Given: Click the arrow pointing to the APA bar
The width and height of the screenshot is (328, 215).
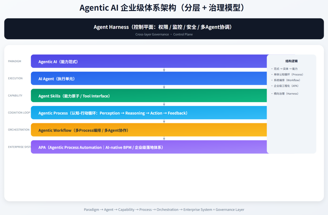Looking at the screenshot, I should [164, 138].
